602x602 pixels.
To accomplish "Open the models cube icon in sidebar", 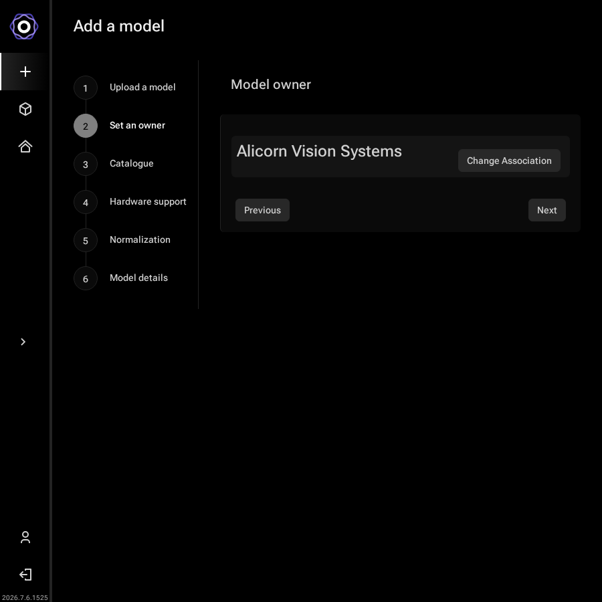I will pyautogui.click(x=25, y=109).
